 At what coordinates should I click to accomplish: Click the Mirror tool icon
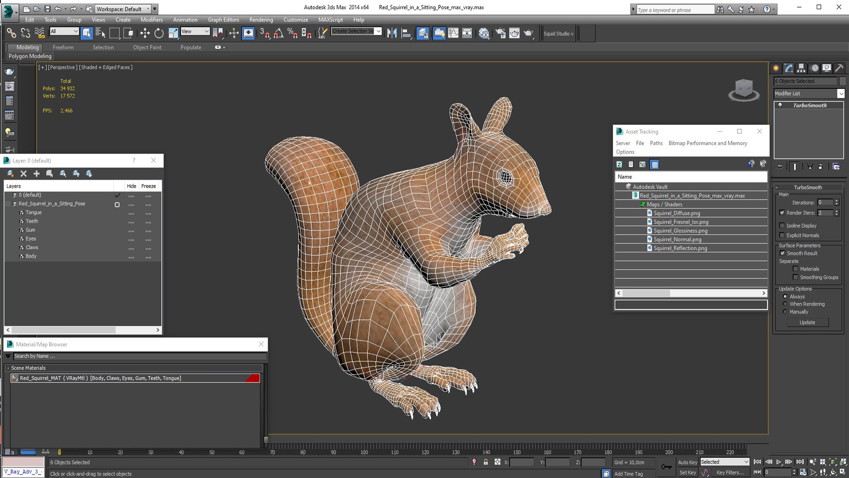coord(392,33)
